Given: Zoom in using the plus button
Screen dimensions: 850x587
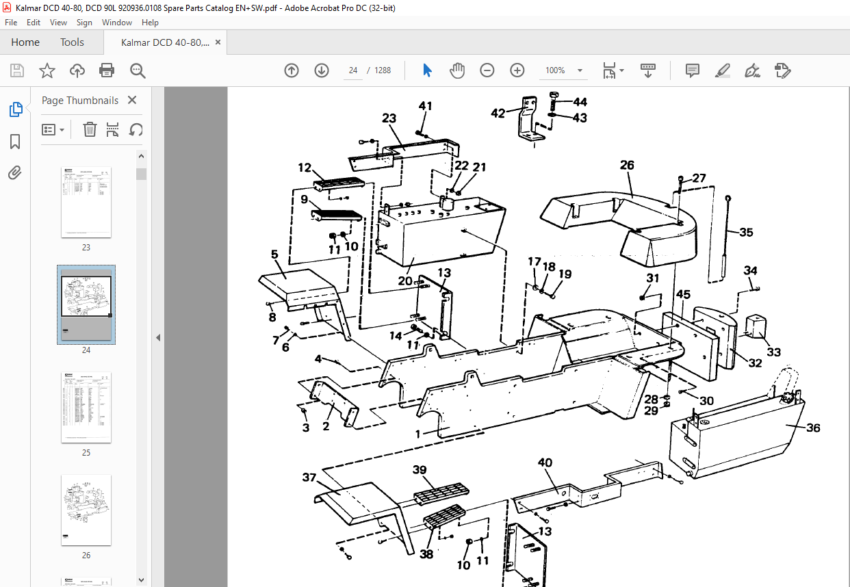Looking at the screenshot, I should [x=517, y=70].
